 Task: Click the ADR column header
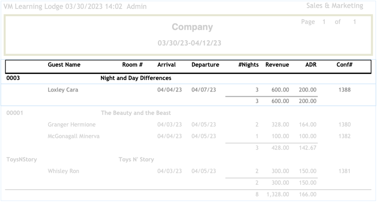(311, 65)
